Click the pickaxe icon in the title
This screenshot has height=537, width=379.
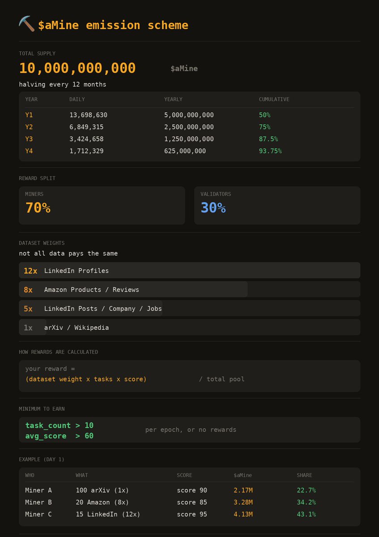[x=26, y=24]
